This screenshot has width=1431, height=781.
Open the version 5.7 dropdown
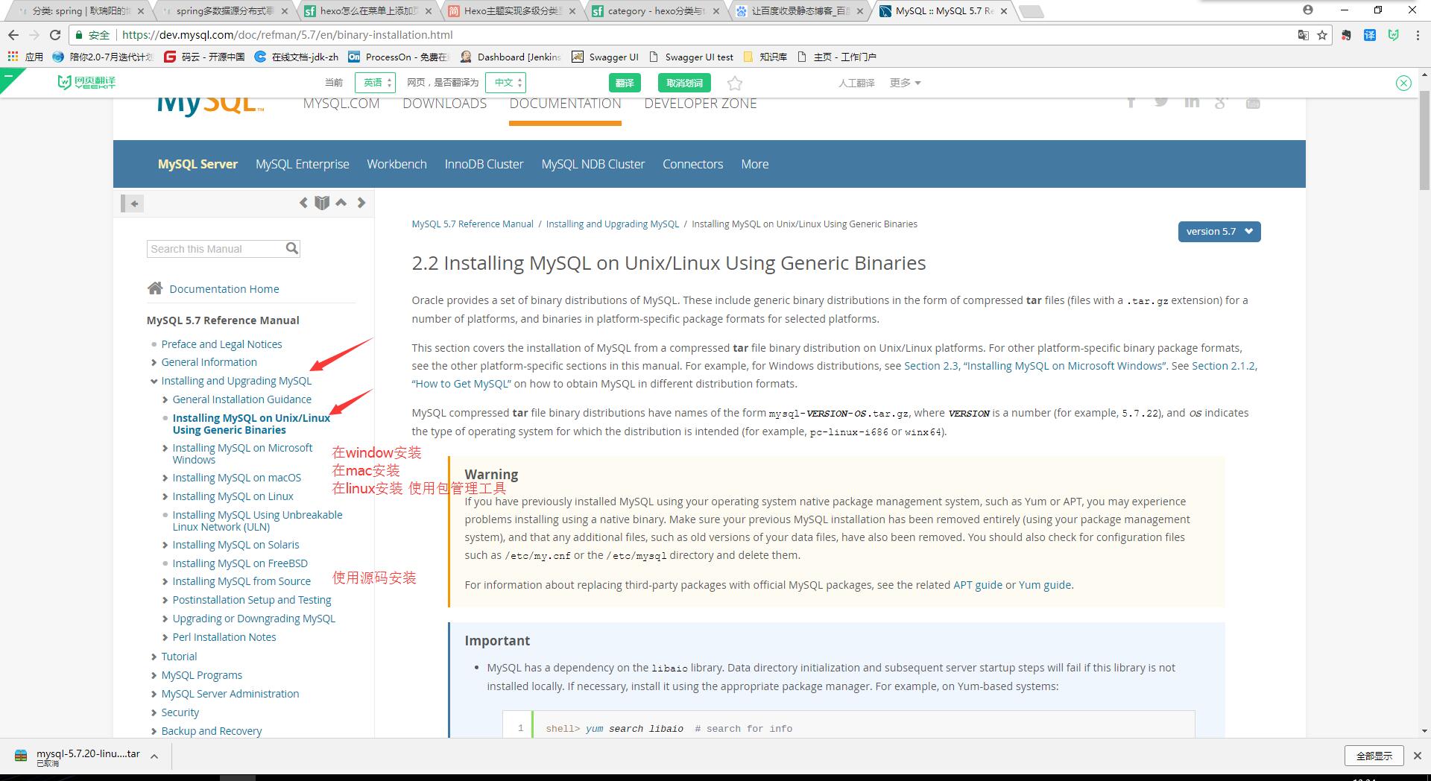pyautogui.click(x=1219, y=232)
